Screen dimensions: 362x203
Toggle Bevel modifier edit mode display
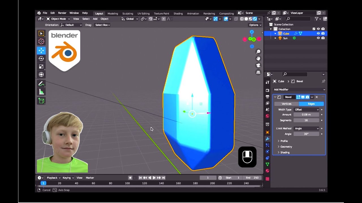298,97
